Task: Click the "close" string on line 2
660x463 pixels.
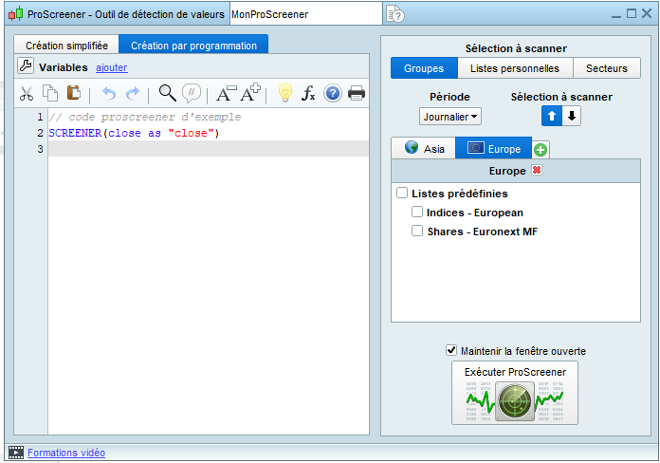Action: (x=192, y=133)
